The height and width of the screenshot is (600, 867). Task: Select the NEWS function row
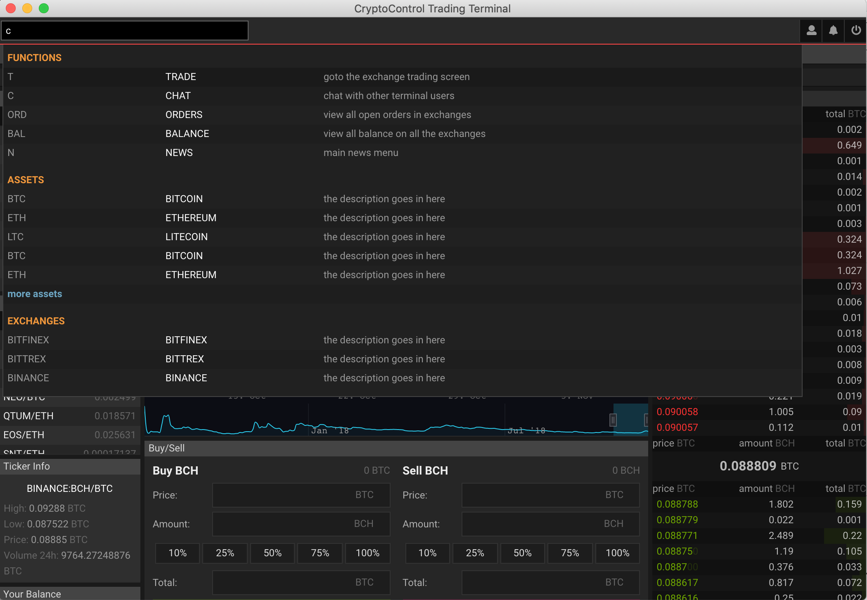click(403, 153)
